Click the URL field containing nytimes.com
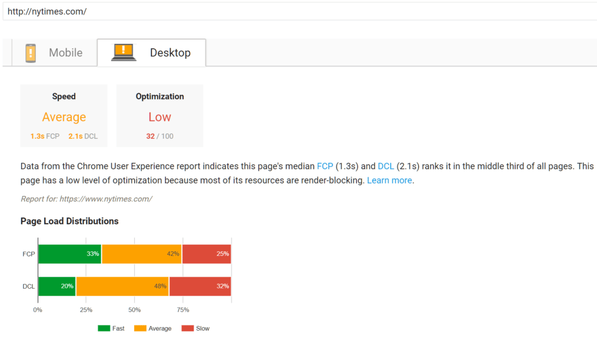 pyautogui.click(x=300, y=12)
